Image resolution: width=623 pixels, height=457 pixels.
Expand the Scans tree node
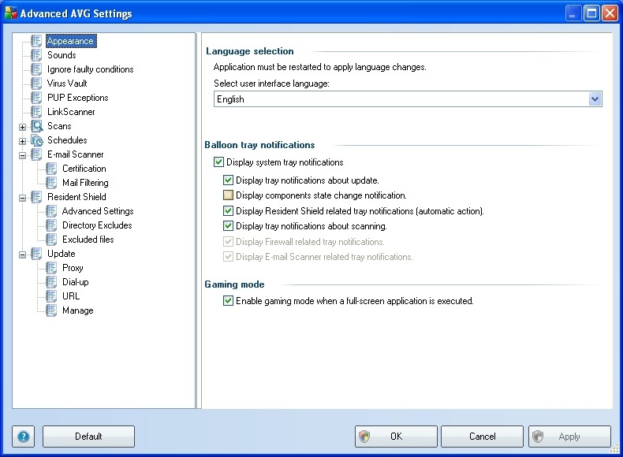coord(23,127)
